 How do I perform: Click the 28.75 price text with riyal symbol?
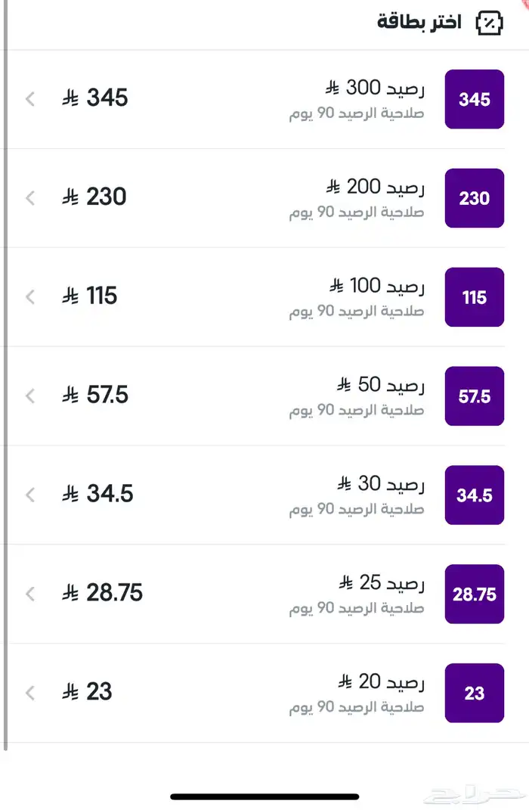(103, 594)
